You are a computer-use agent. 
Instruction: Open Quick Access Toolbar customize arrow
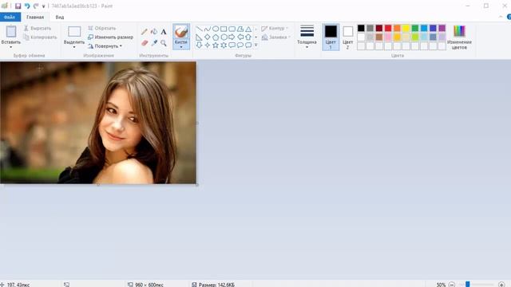pos(43,6)
